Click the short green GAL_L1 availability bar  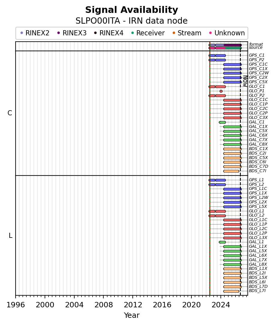click(x=222, y=242)
